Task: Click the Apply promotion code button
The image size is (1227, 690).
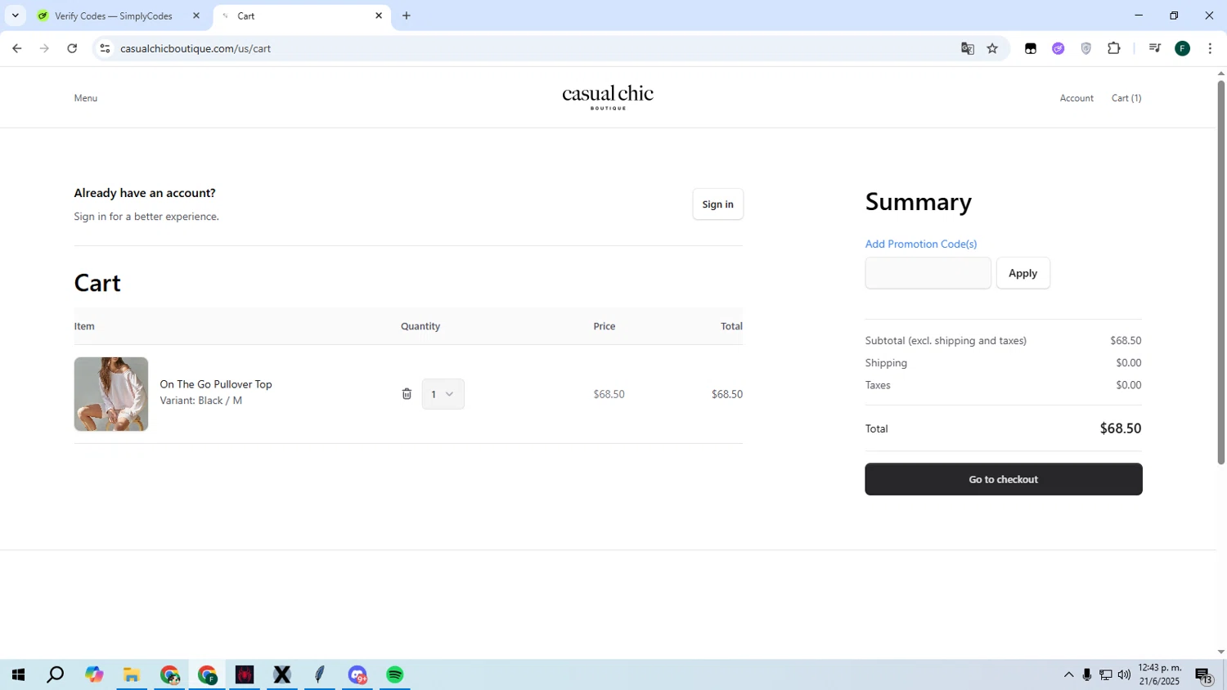Action: tap(1022, 273)
